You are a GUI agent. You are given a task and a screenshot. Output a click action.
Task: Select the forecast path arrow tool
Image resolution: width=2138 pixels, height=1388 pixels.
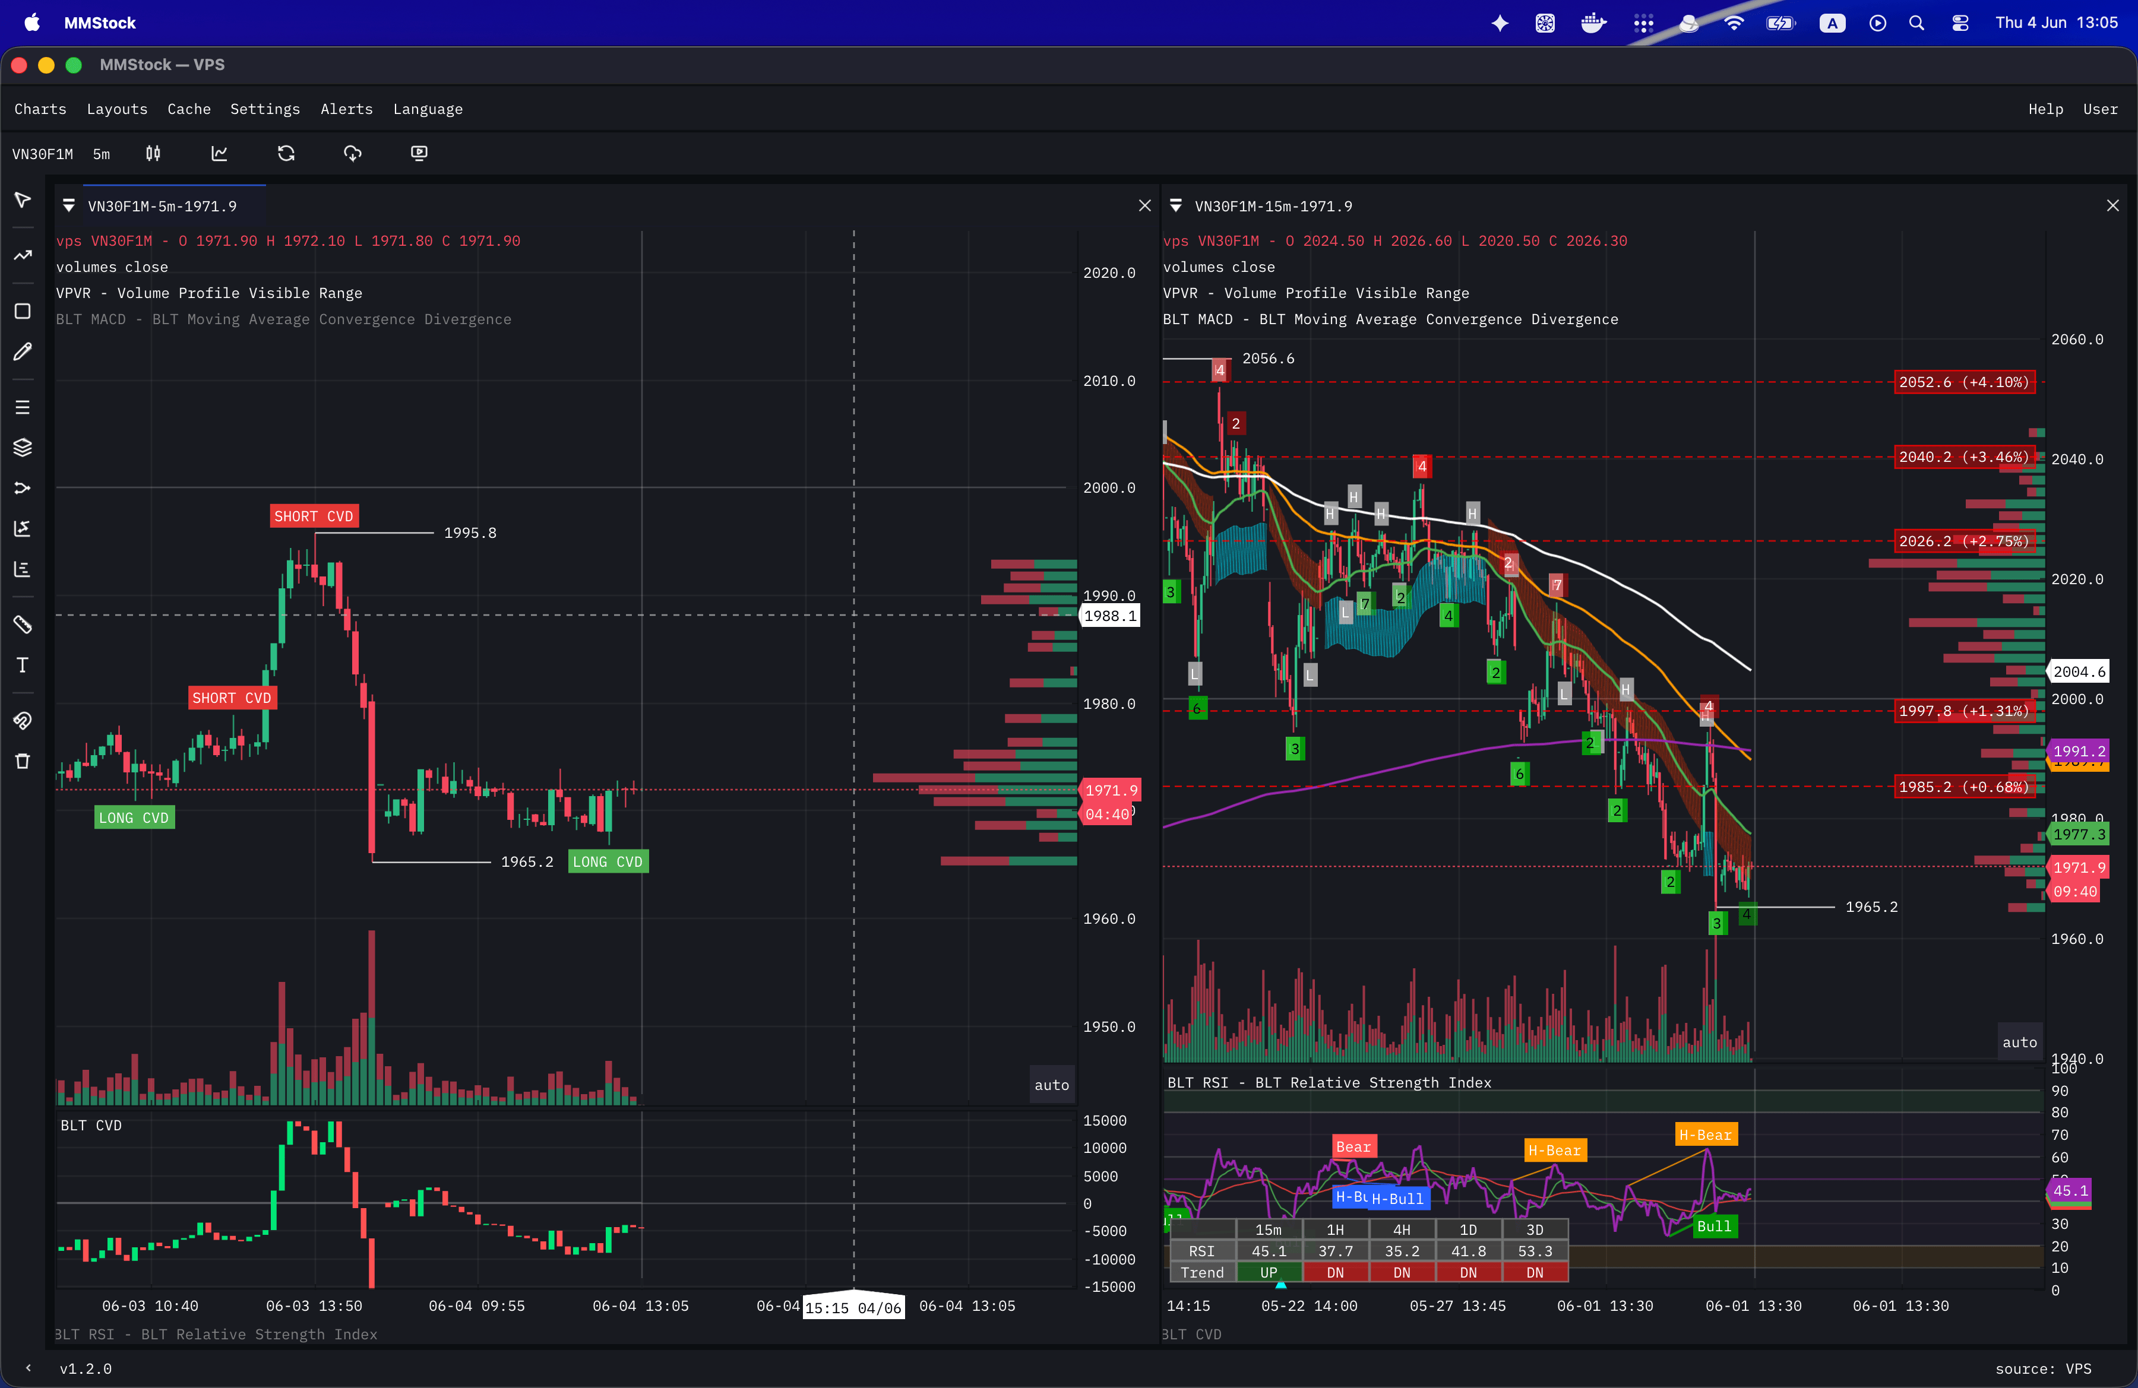tap(23, 489)
